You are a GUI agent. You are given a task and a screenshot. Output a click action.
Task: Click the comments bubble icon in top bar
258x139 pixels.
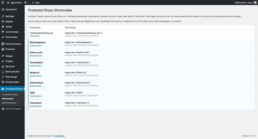pyautogui.click(x=25, y=3)
